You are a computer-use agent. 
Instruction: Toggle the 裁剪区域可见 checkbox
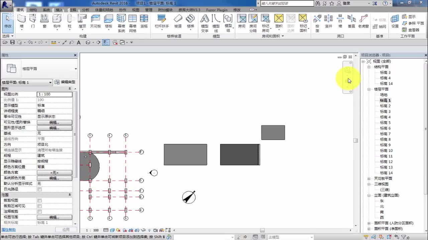40,206
